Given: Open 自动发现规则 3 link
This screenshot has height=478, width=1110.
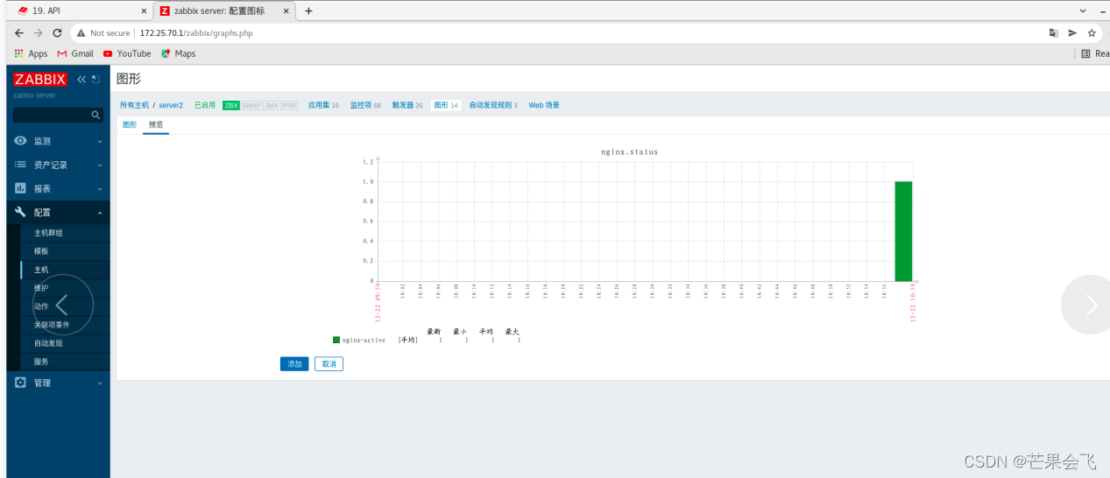Looking at the screenshot, I should point(493,105).
